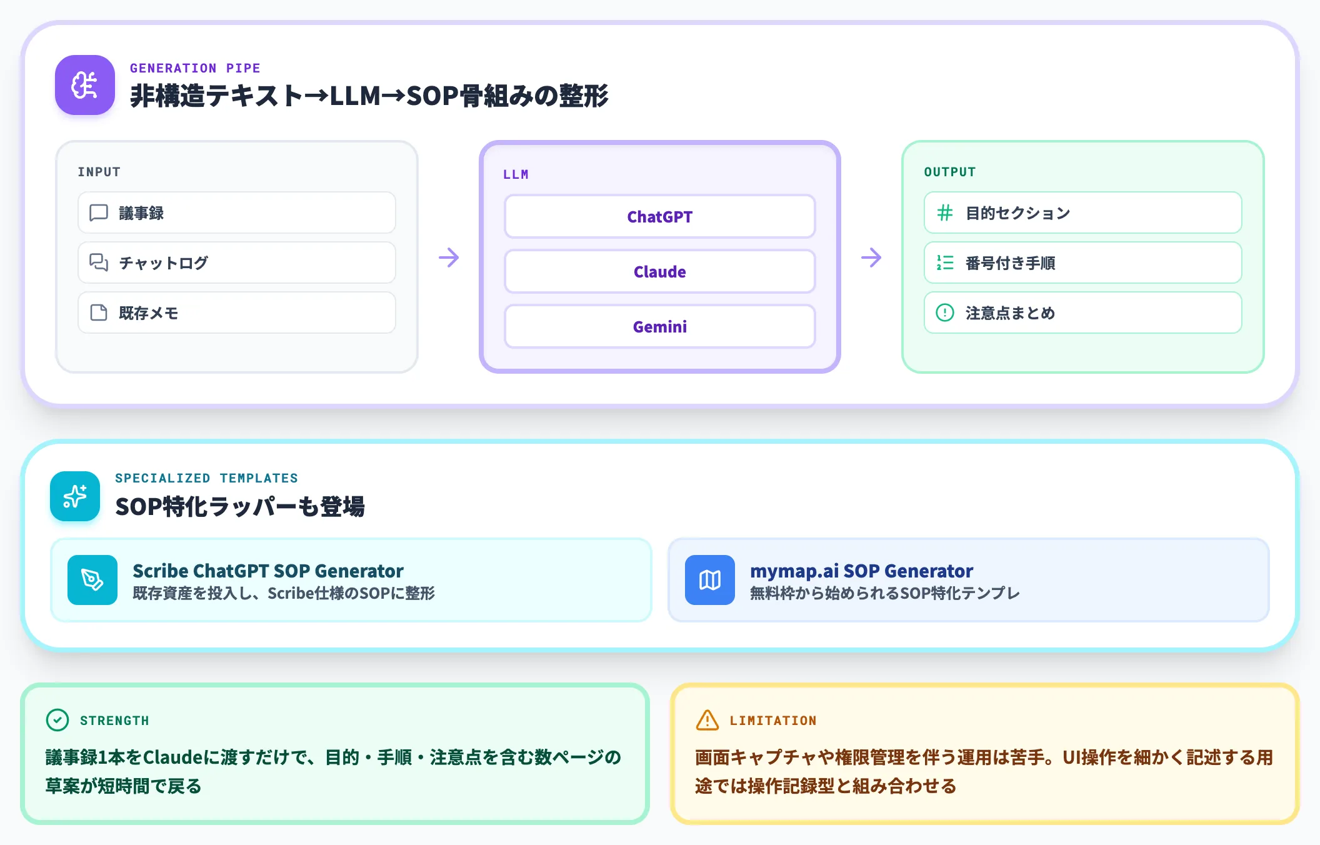This screenshot has height=845, width=1320.
Task: Click the OUTPUT column label
Action: pos(950,172)
